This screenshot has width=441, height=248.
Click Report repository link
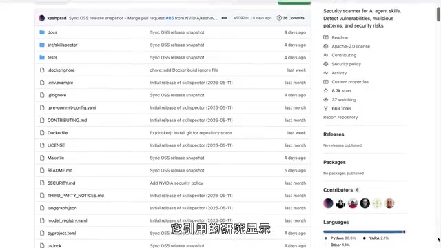340,117
